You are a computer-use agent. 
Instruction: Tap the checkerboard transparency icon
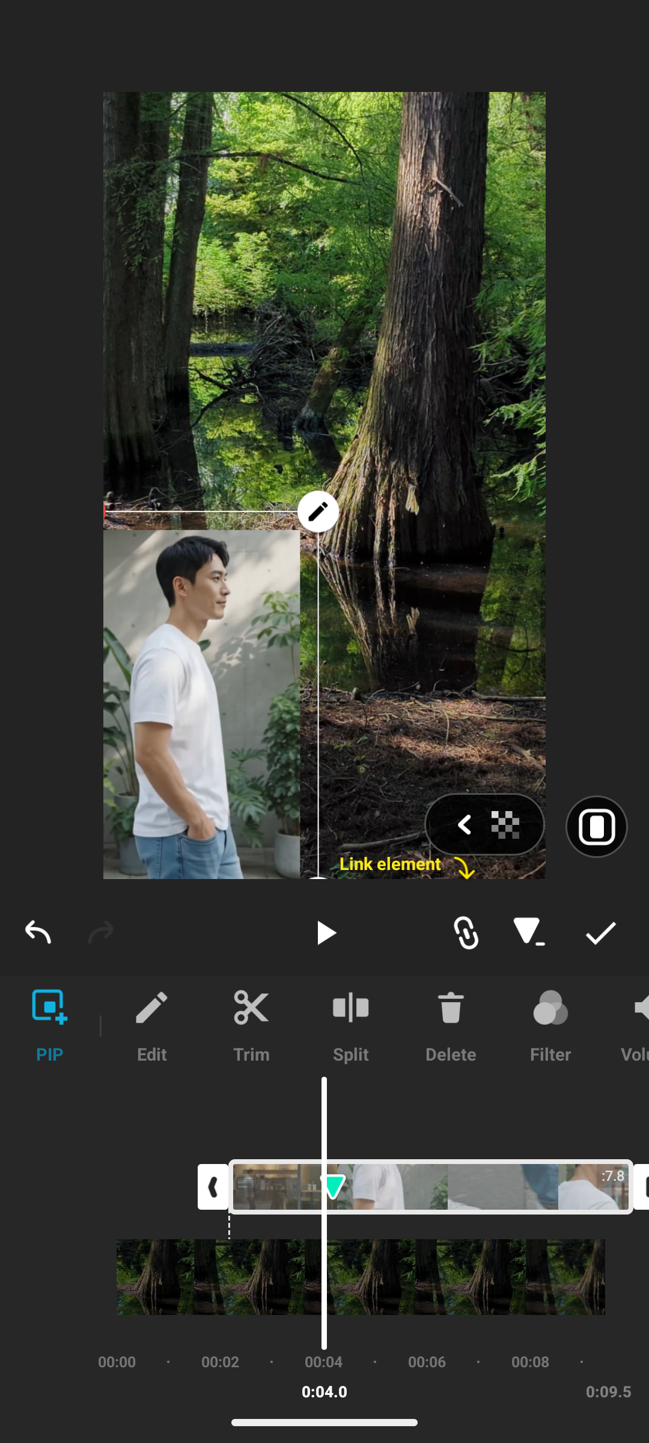click(505, 825)
